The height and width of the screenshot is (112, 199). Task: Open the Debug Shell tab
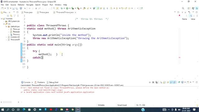tap(53, 82)
